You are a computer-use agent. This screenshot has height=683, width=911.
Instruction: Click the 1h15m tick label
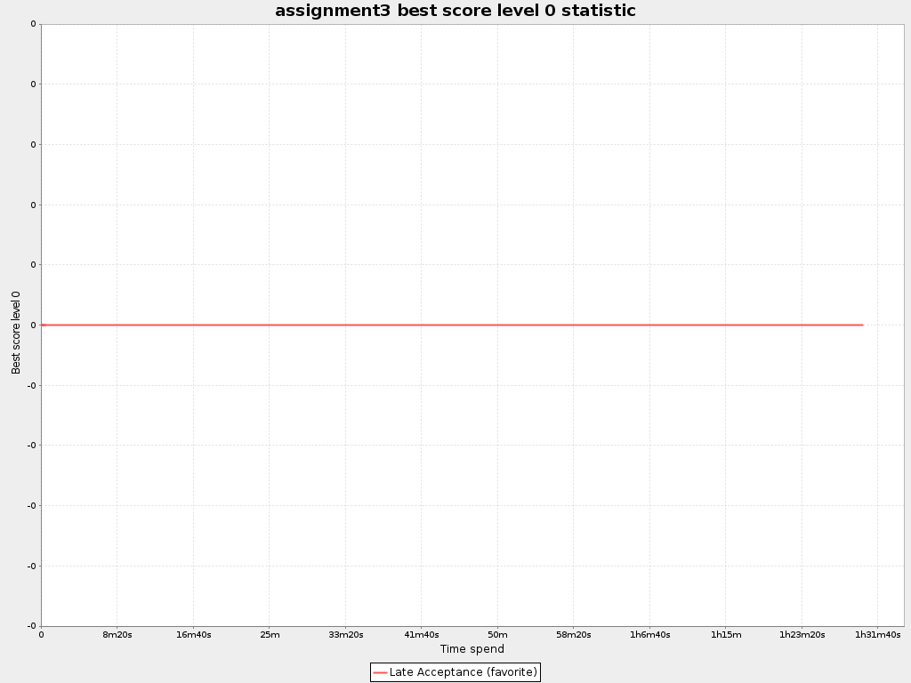pyautogui.click(x=725, y=635)
